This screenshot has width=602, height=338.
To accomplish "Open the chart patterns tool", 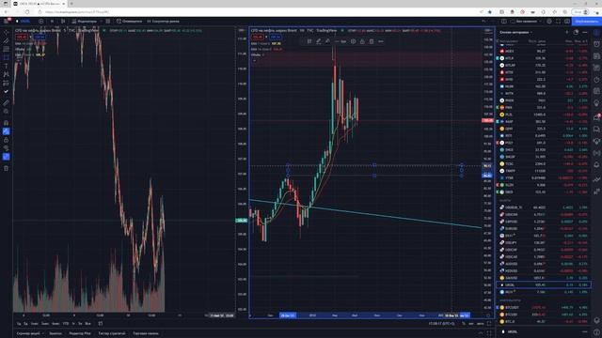I will [6, 74].
